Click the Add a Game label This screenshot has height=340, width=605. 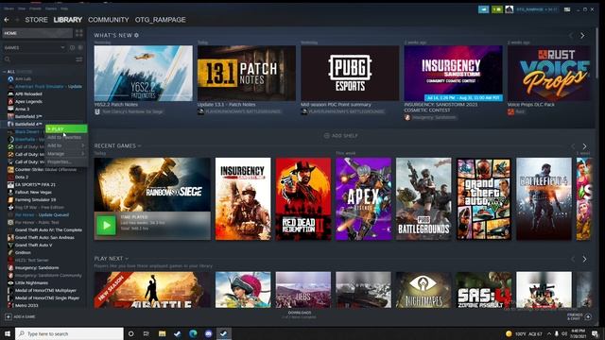tap(25, 317)
